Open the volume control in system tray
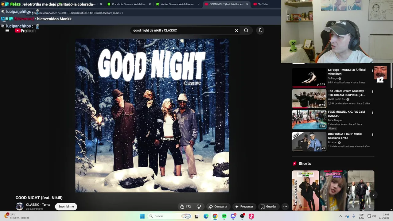This screenshot has height=221, width=393. [x=374, y=216]
